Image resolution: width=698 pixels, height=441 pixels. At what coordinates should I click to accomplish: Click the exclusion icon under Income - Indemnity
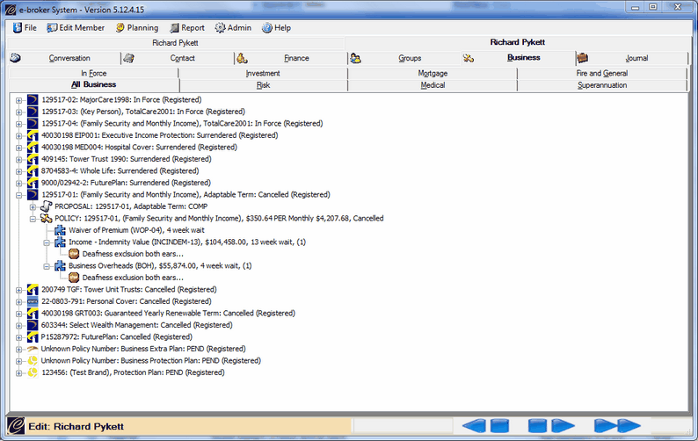tap(74, 254)
